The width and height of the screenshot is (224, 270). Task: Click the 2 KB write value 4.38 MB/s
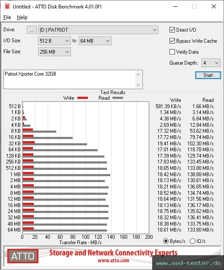click(x=170, y=119)
